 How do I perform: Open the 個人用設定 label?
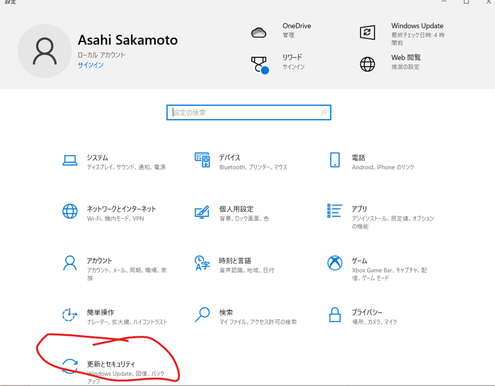point(236,209)
